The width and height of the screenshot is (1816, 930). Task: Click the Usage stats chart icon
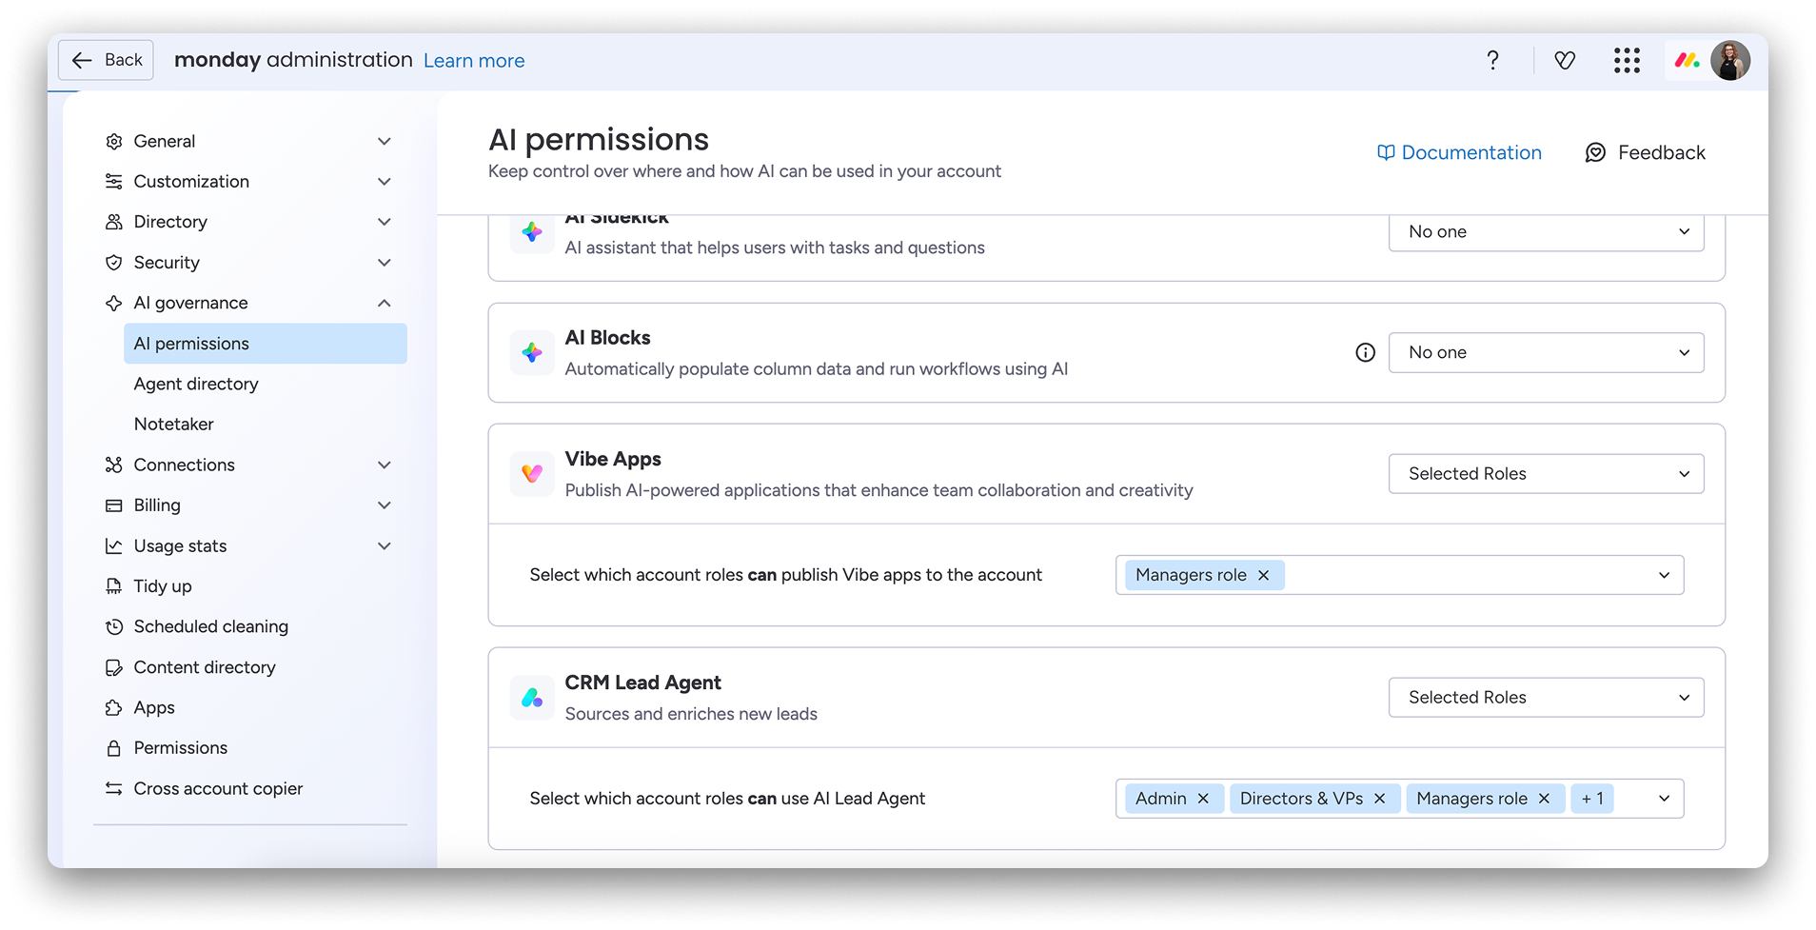pos(114,546)
